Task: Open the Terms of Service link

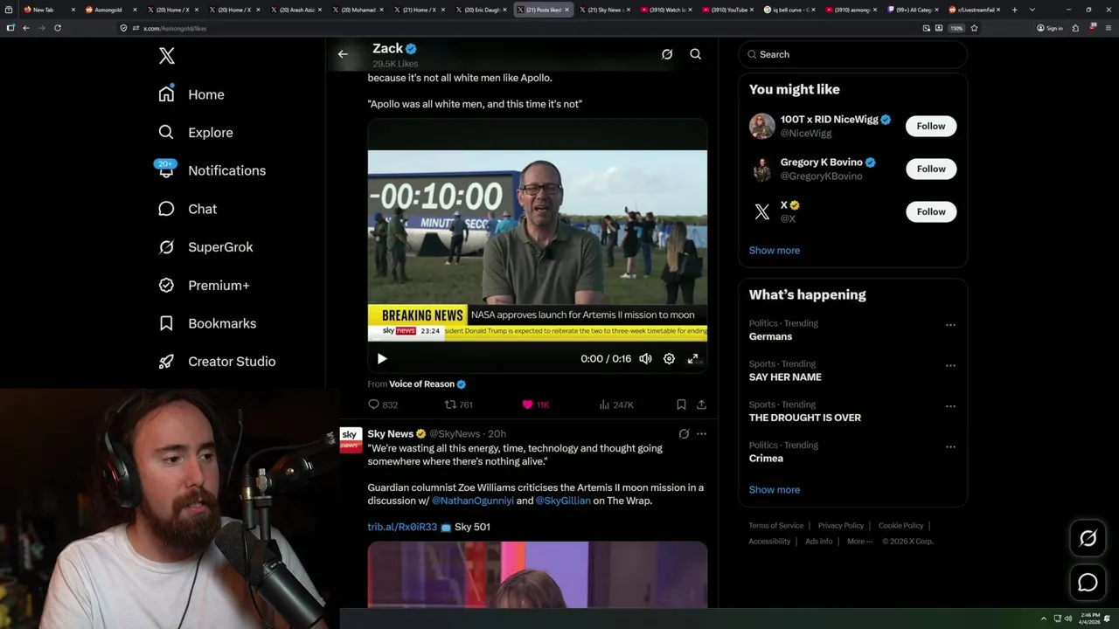Action: 775,526
